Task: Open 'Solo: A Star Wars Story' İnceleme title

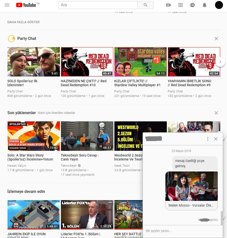Action: click(x=30, y=157)
